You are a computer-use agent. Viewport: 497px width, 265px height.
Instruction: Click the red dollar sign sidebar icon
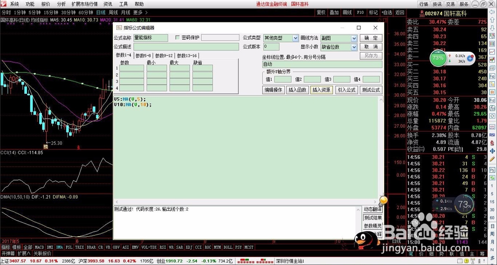tap(492, 142)
